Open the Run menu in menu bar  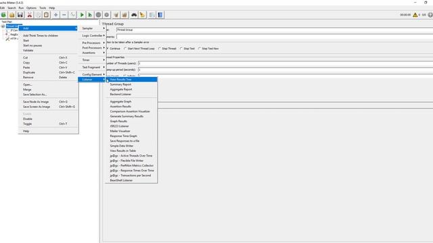tap(21, 8)
